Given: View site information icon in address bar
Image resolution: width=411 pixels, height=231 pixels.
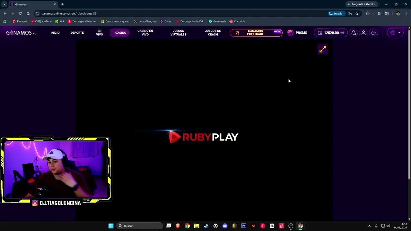Looking at the screenshot, I should [37, 13].
